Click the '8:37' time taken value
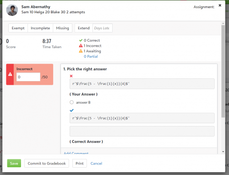 47,41
